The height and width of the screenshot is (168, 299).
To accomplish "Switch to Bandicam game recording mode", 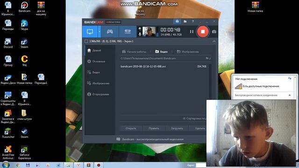I will click(110, 32).
